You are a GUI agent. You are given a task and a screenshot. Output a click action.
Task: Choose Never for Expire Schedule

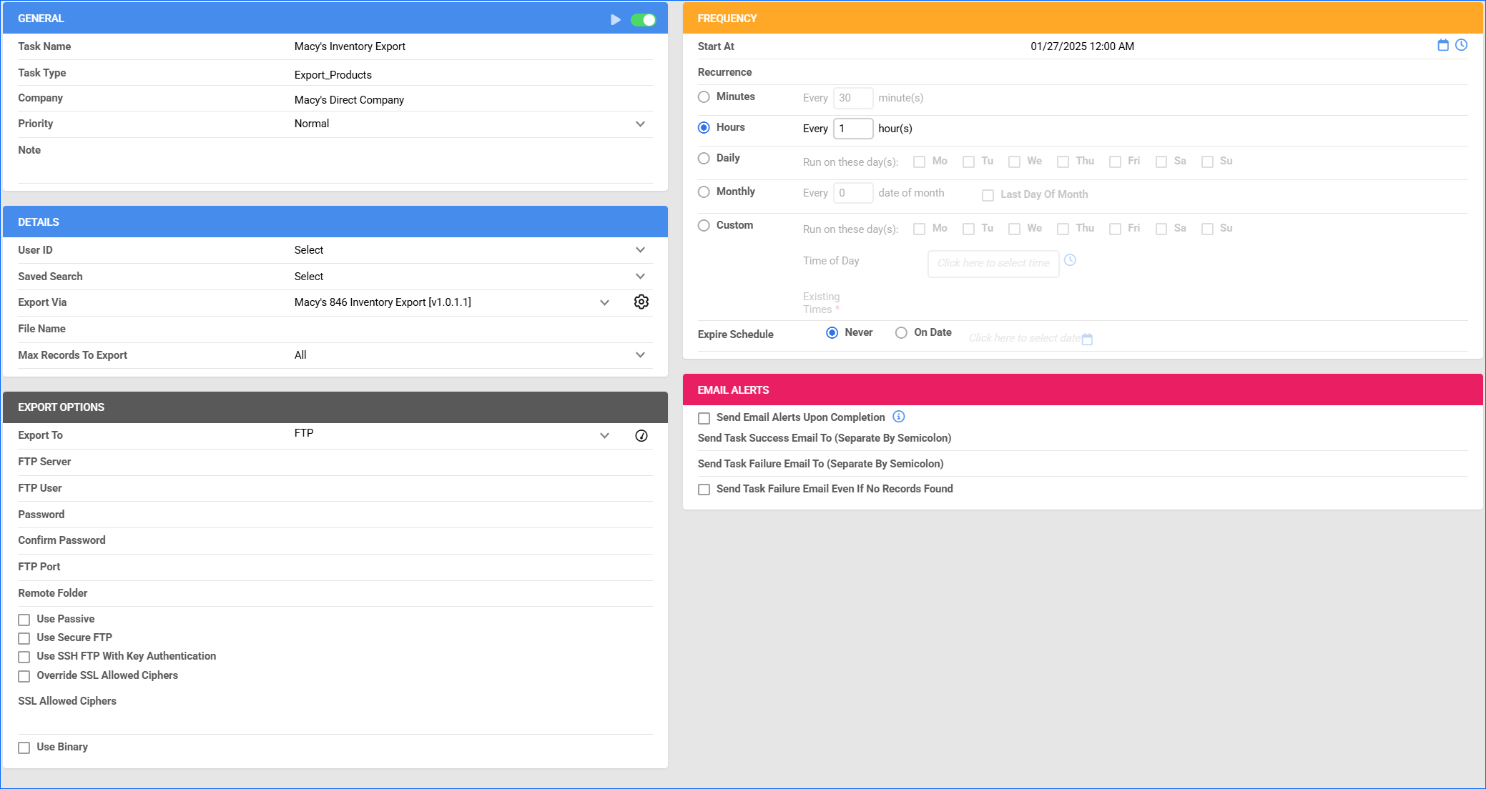(832, 332)
